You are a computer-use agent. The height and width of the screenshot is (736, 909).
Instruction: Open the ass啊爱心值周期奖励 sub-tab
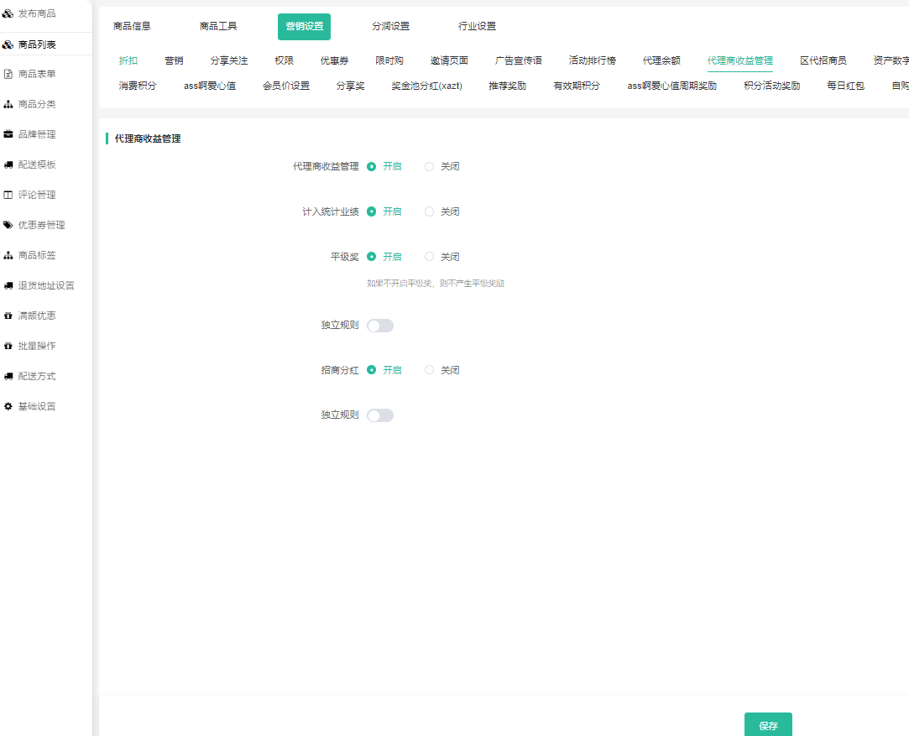pos(672,86)
